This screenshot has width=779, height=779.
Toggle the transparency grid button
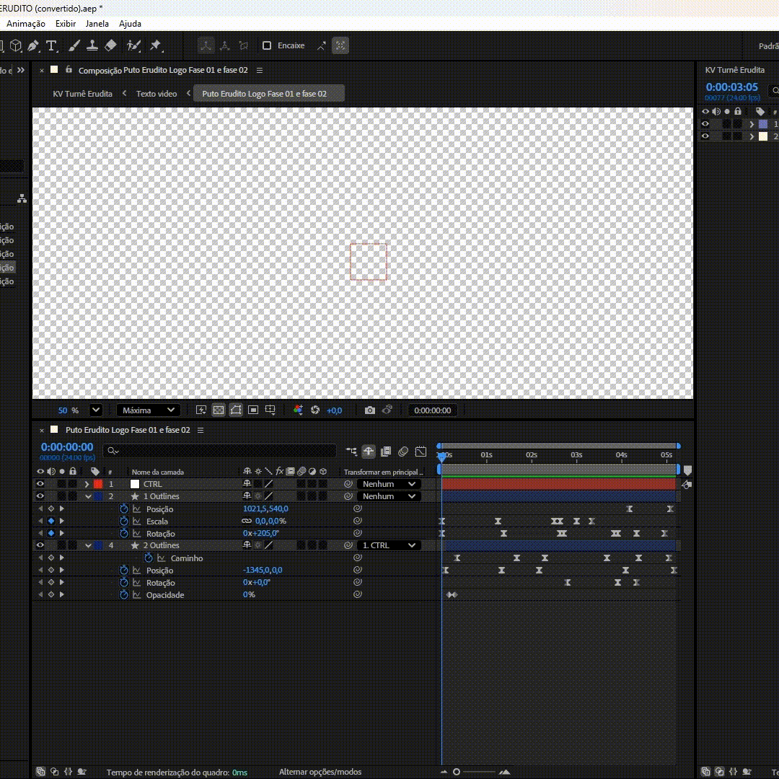pyautogui.click(x=219, y=410)
